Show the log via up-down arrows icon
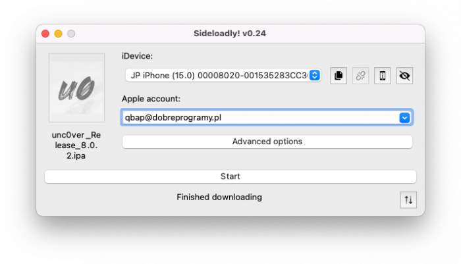 [x=408, y=200]
